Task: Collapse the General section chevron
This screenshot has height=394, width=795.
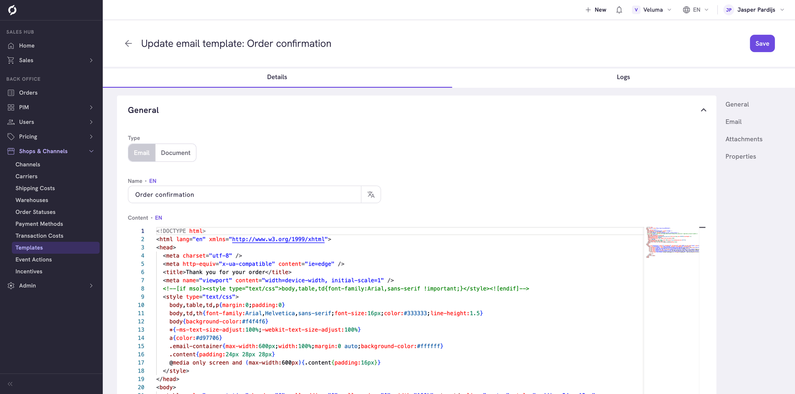Action: click(x=704, y=110)
